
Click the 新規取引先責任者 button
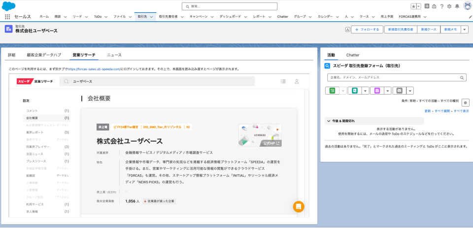coord(401,30)
